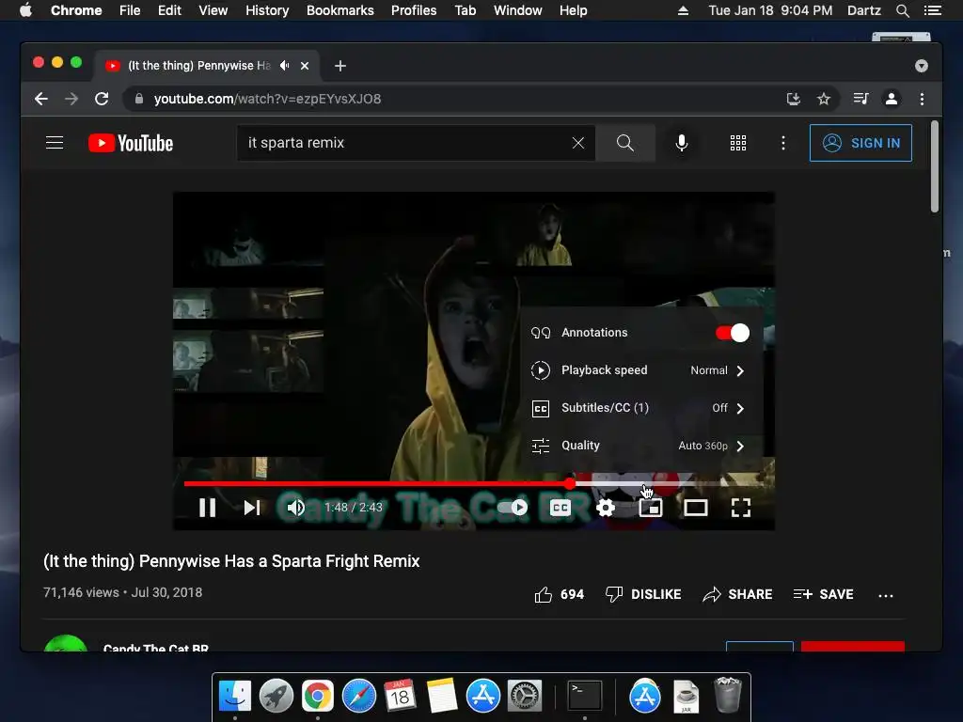Open YouTube apps grid
The width and height of the screenshot is (963, 722).
click(x=738, y=143)
